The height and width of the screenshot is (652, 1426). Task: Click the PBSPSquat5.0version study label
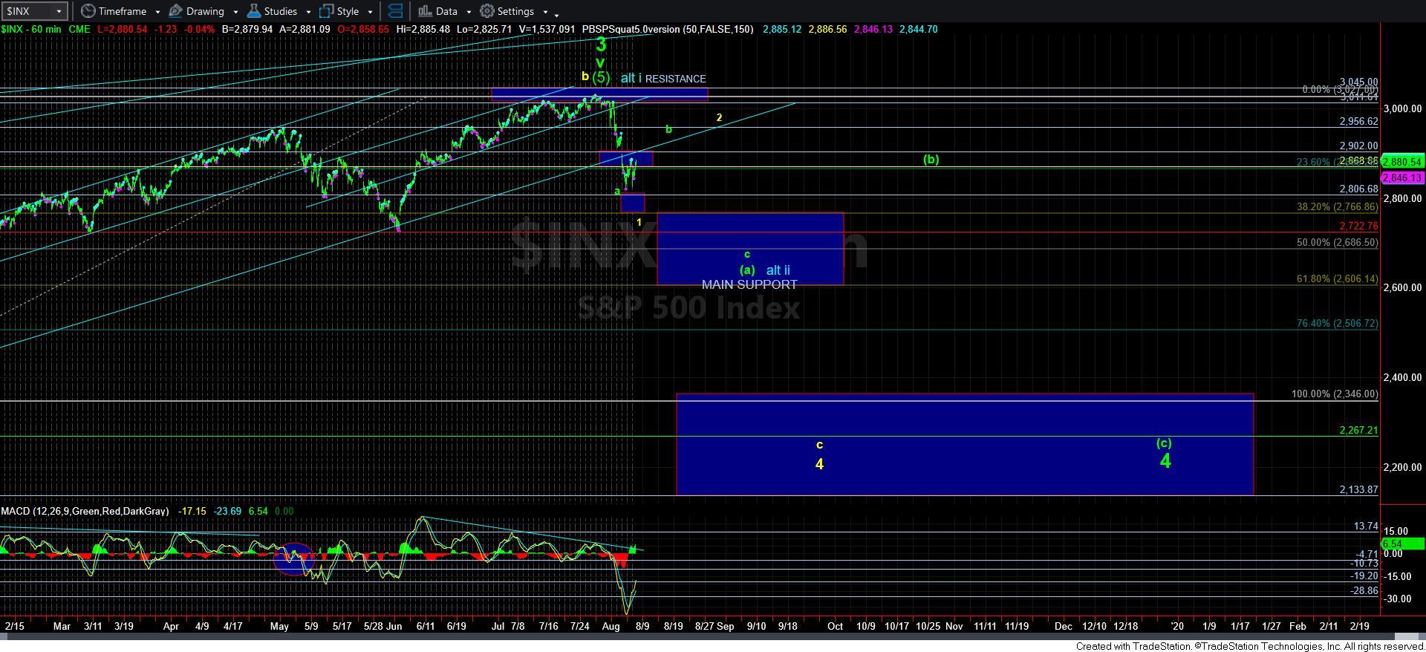click(x=668, y=29)
